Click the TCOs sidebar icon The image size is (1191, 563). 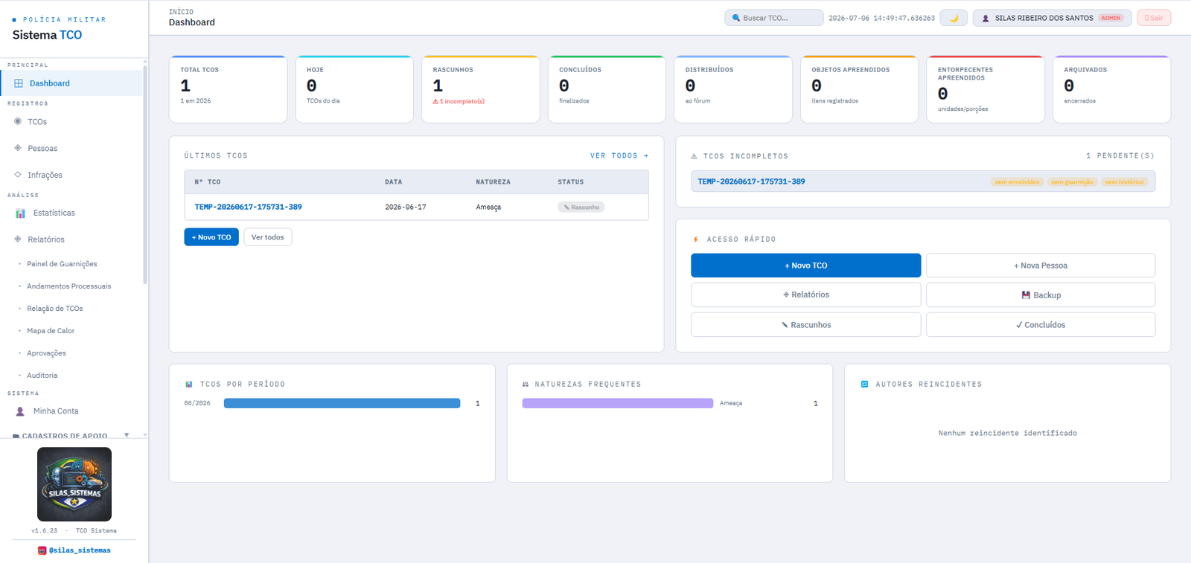pos(18,121)
